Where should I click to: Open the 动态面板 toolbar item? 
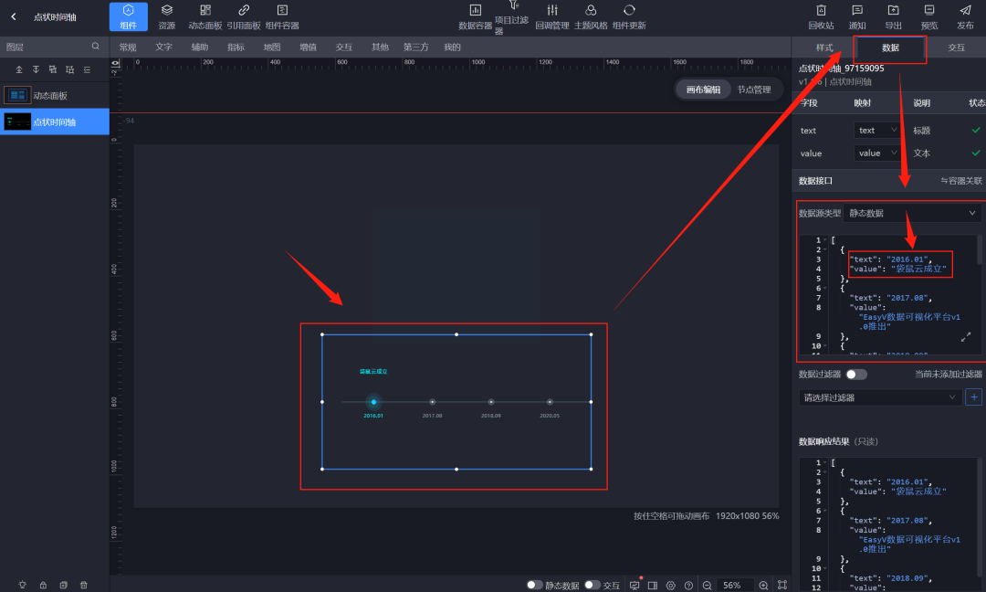pyautogui.click(x=205, y=17)
